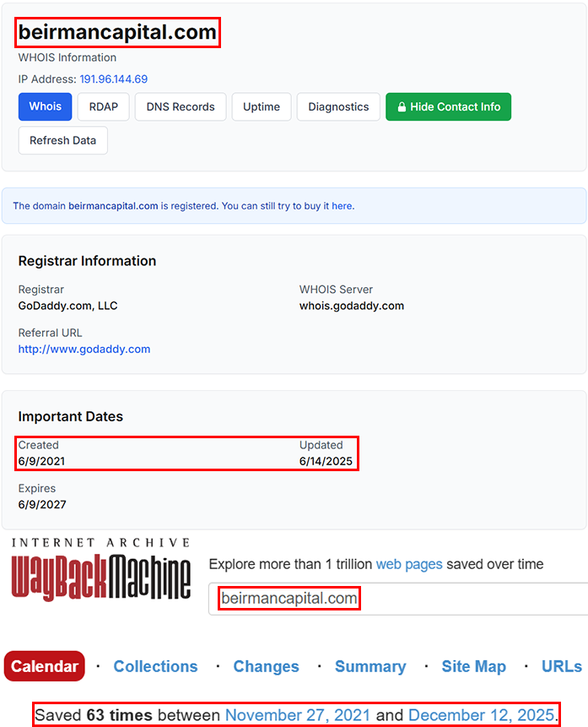Screen dimensions: 588x727
Task: Open the http://www.godaddy.com referral URL
Action: coord(84,349)
